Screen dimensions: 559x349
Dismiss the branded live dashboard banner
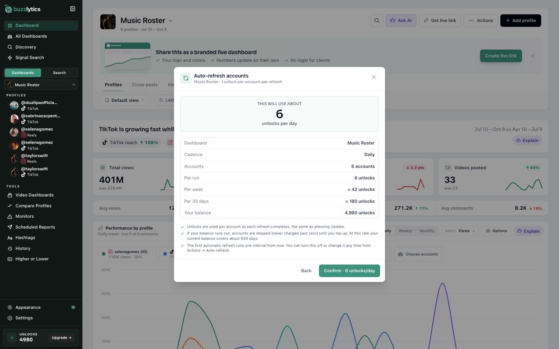pos(532,56)
